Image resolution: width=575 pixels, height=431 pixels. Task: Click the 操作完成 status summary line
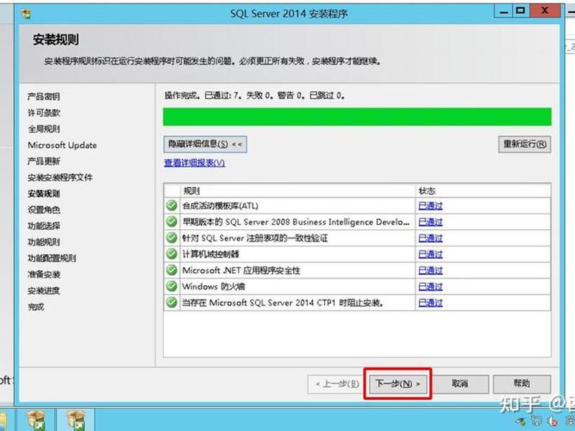click(x=254, y=96)
